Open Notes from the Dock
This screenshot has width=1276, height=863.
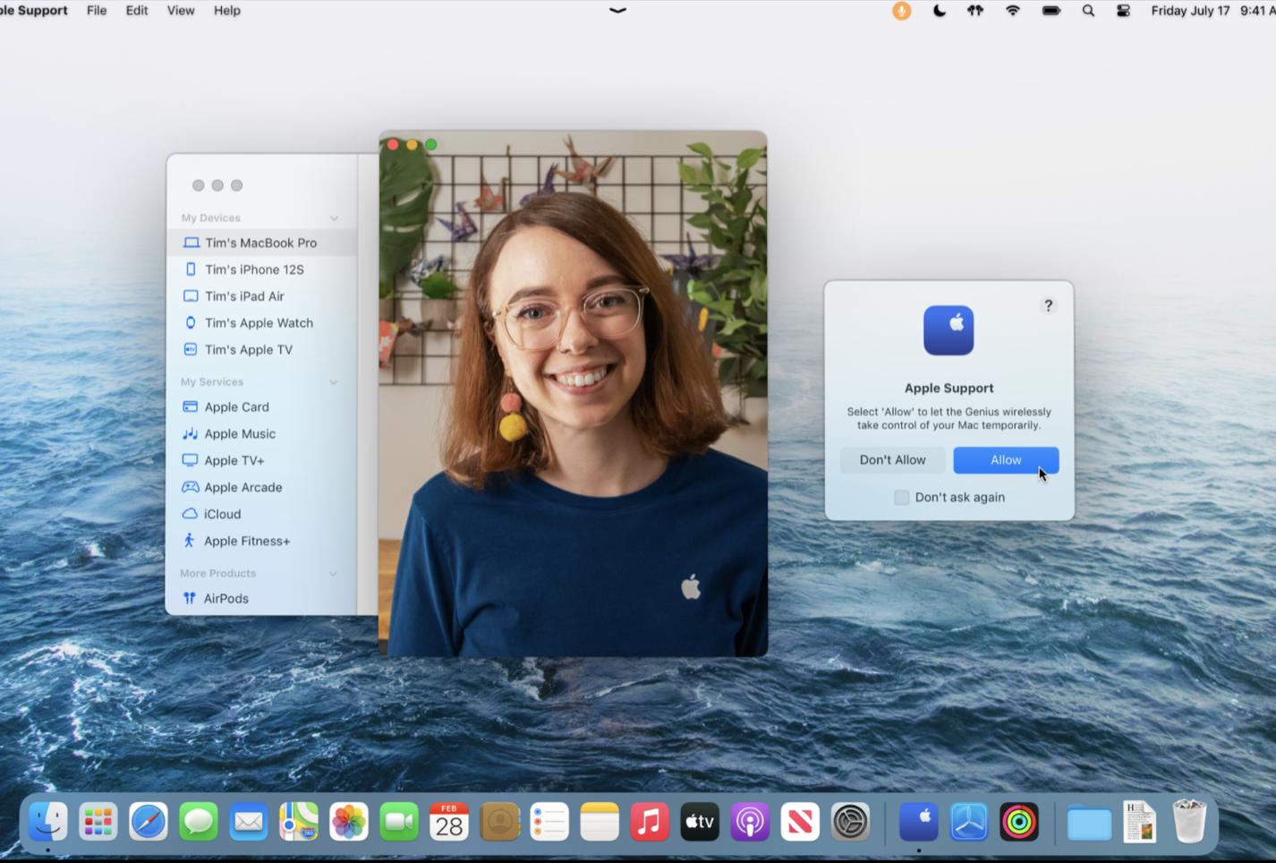(x=600, y=821)
